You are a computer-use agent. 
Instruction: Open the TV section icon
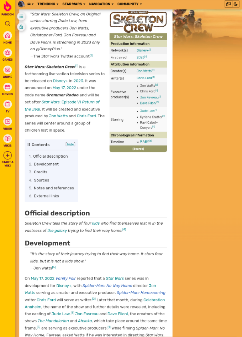pyautogui.click(x=7, y=104)
